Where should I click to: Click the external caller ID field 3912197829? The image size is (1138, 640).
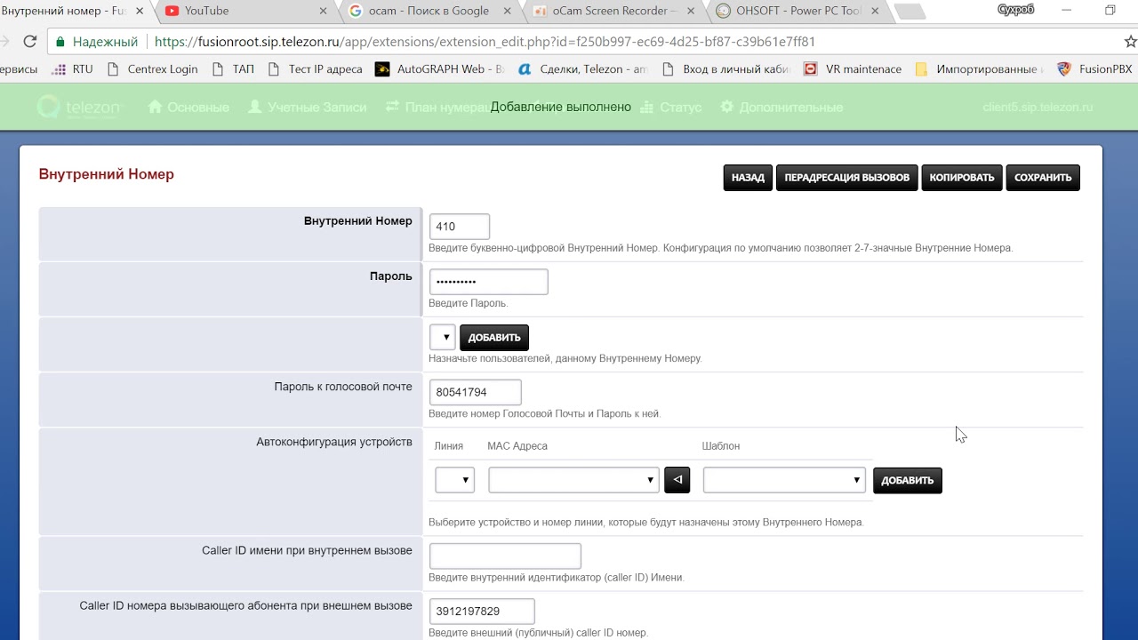coord(482,612)
